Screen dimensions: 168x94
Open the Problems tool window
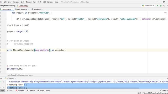[x=20, y=90]
